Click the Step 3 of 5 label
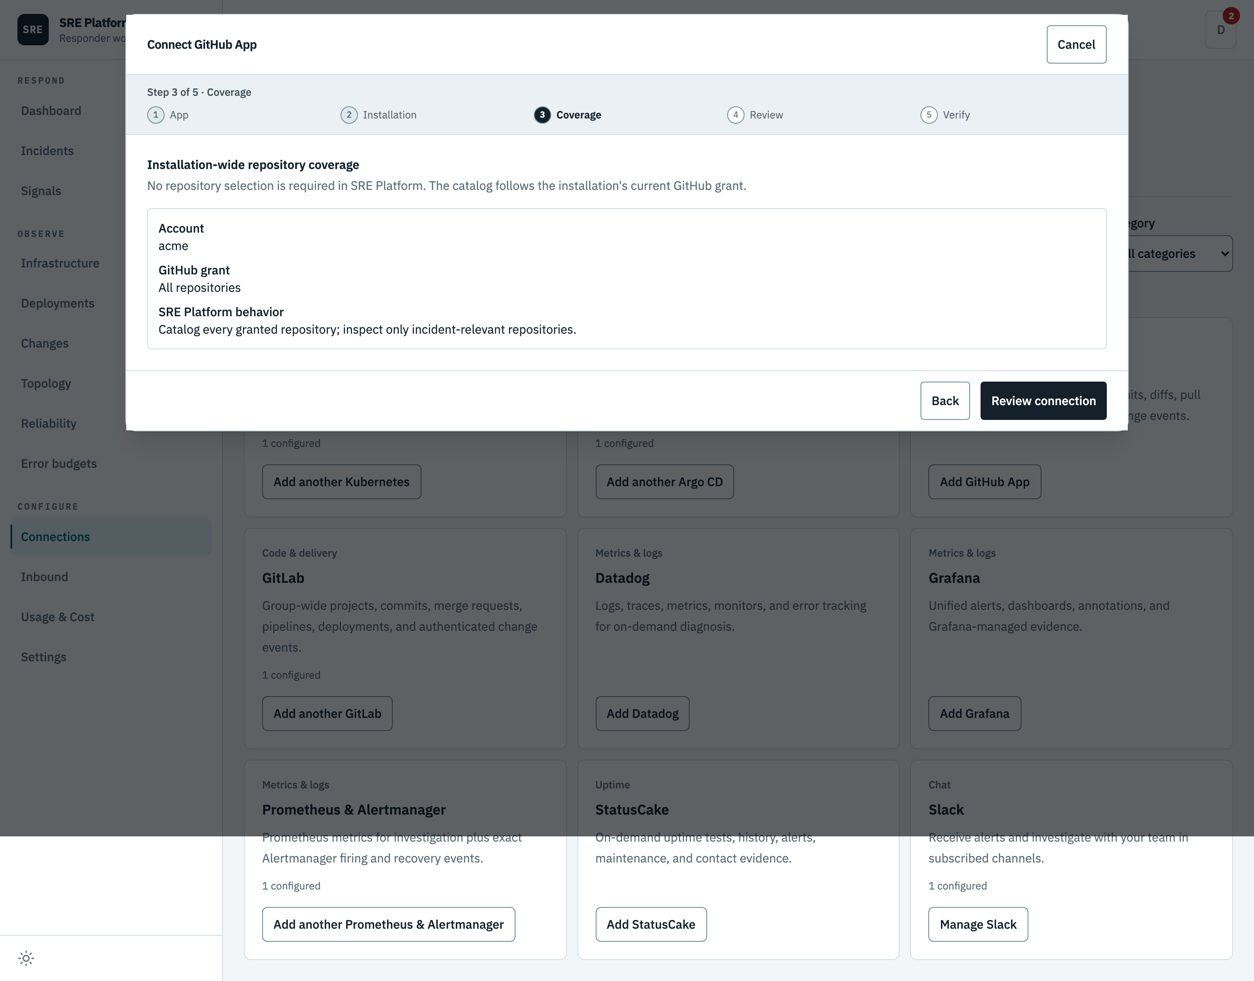 [199, 92]
